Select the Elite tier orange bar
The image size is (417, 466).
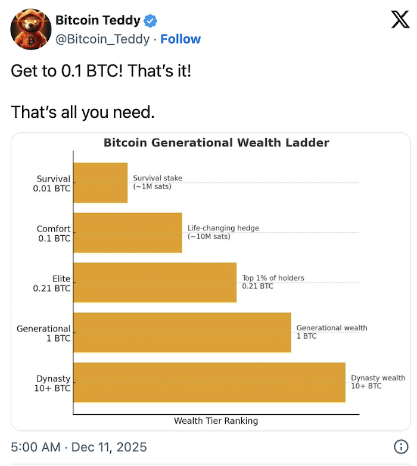155,283
